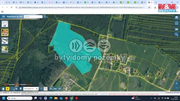
Task: Click the Adresa search input field
Action: [x=33, y=17]
